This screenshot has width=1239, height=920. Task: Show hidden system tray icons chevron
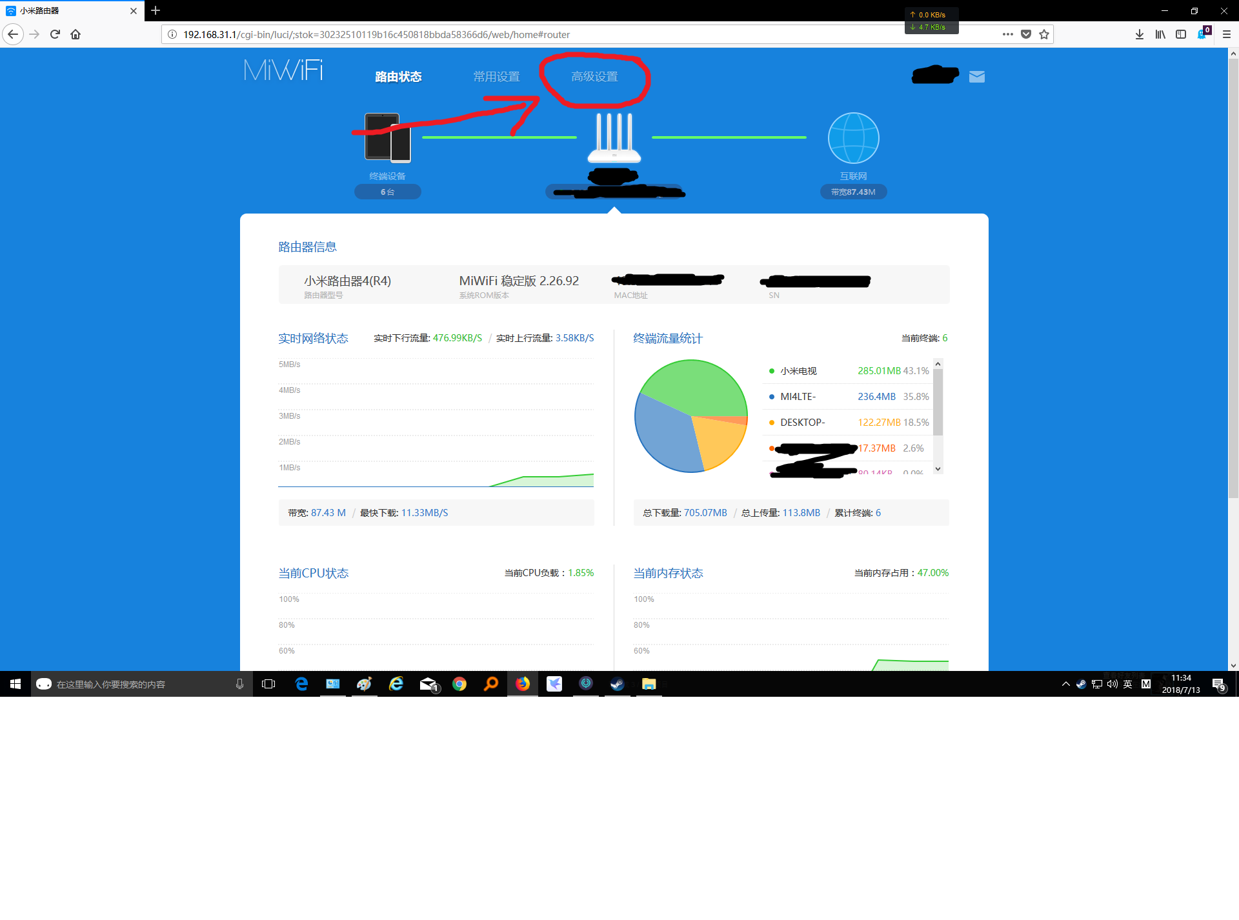pyautogui.click(x=1065, y=684)
